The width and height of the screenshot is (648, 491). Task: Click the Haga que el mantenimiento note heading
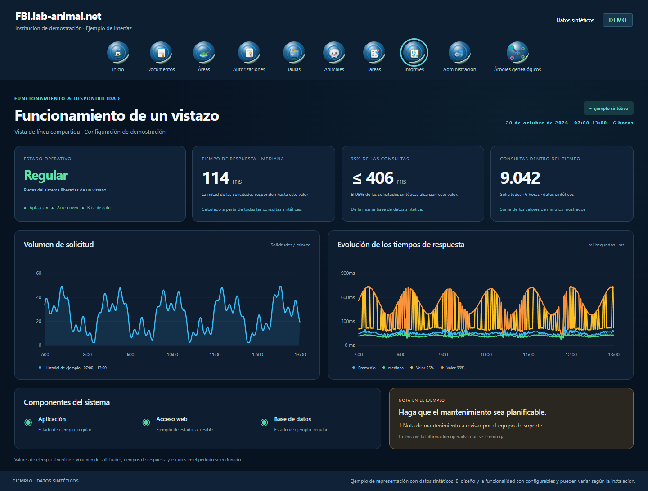click(472, 412)
